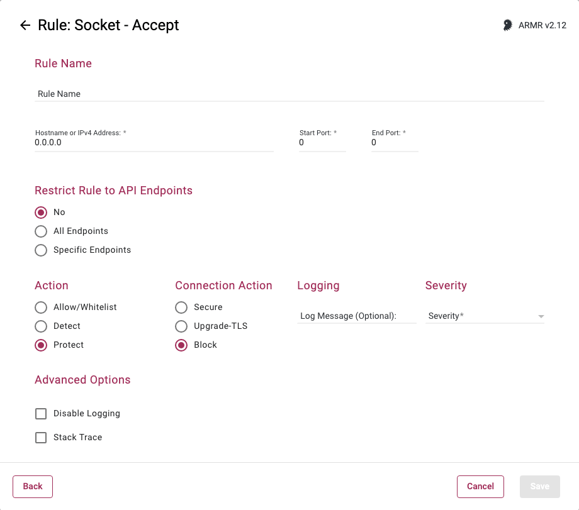
Task: Click the End Port field
Action: click(x=394, y=143)
